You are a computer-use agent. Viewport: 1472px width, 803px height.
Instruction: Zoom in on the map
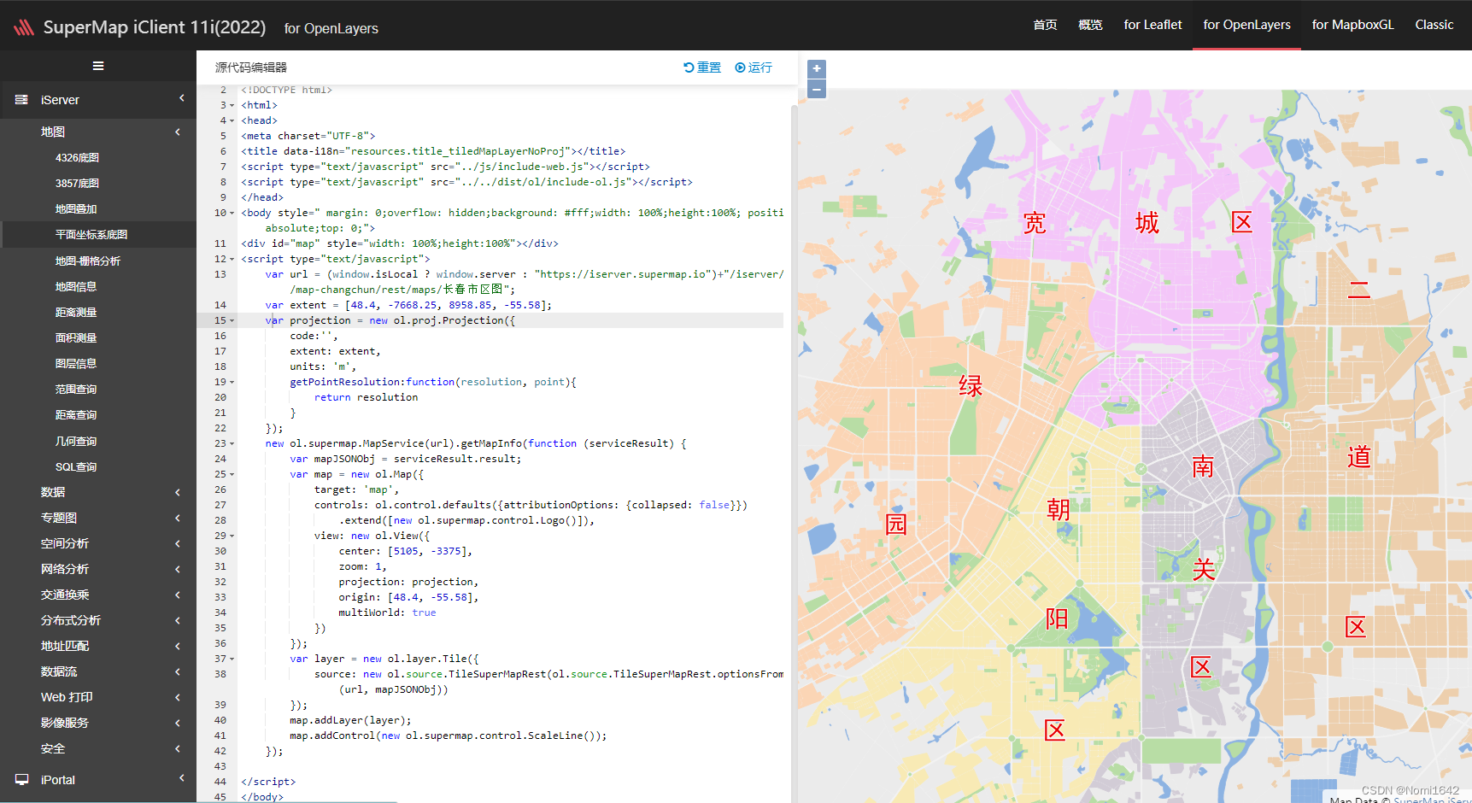coord(817,68)
